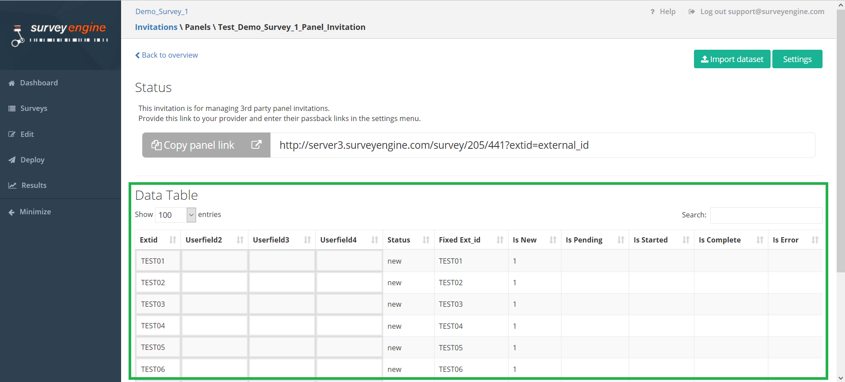Sort by Fixed Ext_id column arrows
Image resolution: width=845 pixels, height=382 pixels.
500,240
